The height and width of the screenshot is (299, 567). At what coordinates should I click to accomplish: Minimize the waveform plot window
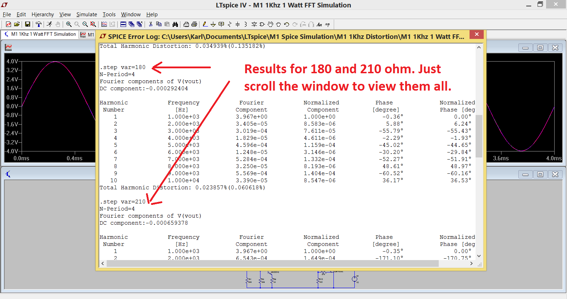[x=525, y=47]
